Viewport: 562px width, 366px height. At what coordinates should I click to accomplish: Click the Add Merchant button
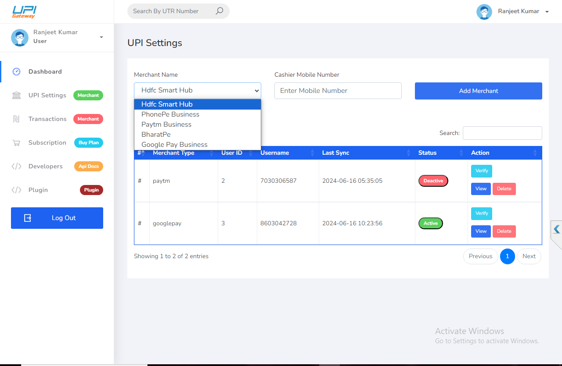pos(479,91)
